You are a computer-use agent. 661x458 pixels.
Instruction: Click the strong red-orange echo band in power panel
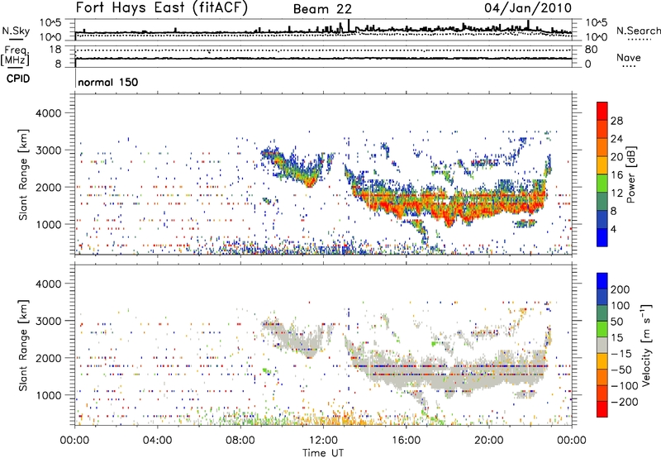pos(451,203)
